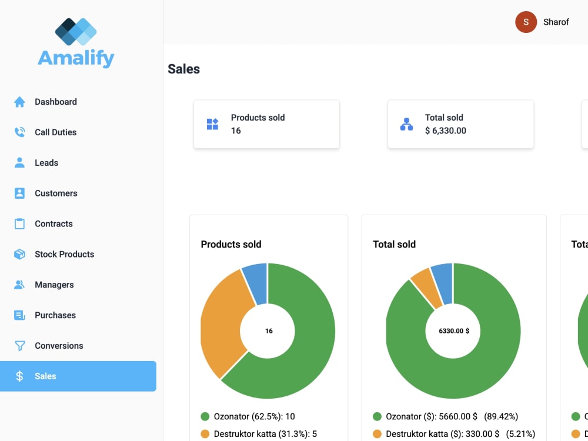
Task: Click the Products sold widgets icon
Action: pyautogui.click(x=213, y=124)
